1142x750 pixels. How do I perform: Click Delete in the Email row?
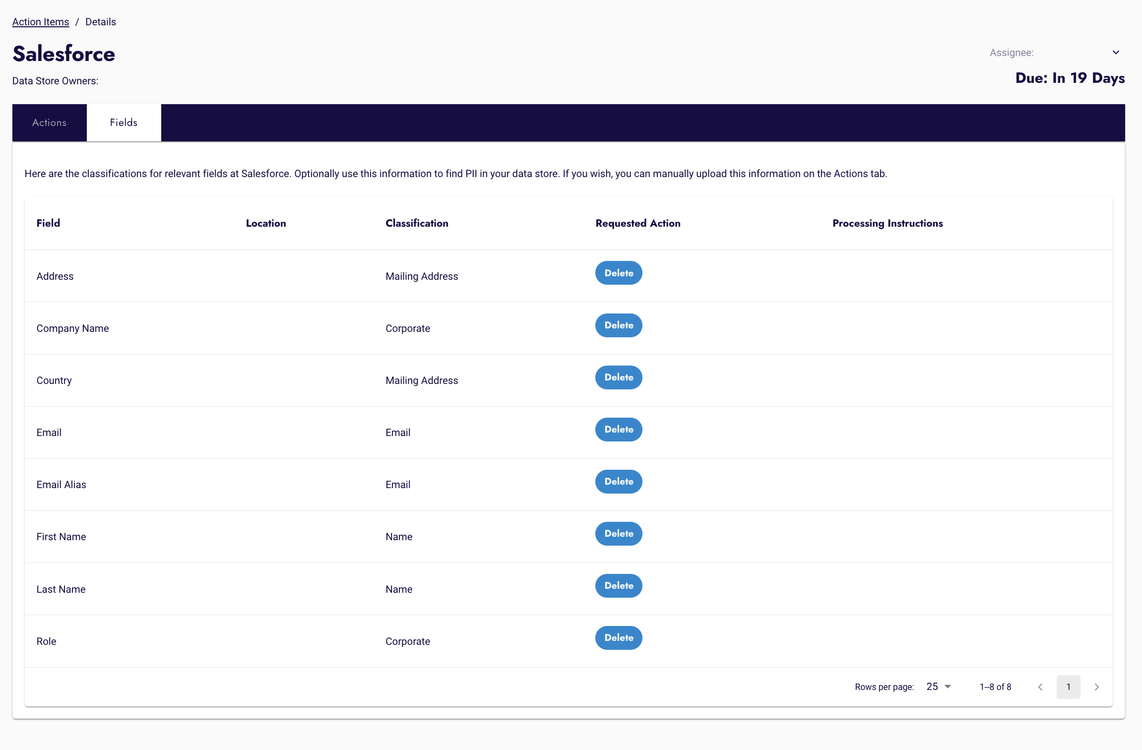click(x=619, y=430)
